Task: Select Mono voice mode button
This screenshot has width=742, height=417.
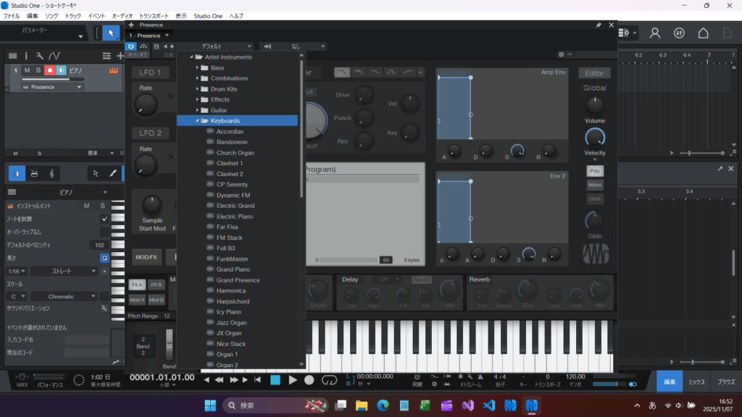Action: pyautogui.click(x=594, y=185)
